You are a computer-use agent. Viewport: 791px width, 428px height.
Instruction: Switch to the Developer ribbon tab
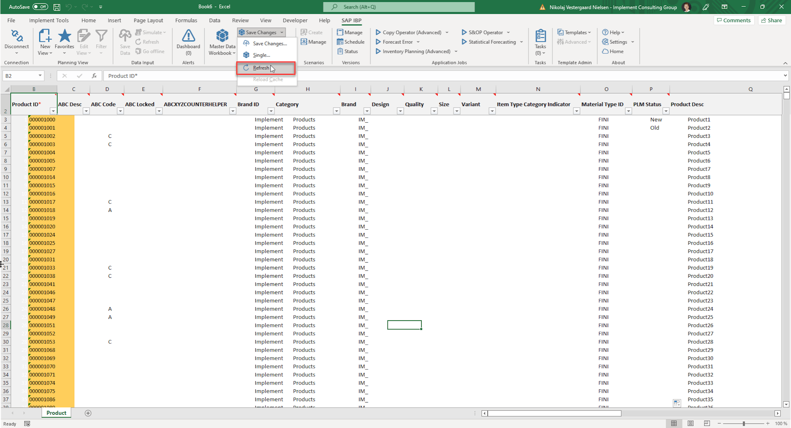tap(295, 20)
